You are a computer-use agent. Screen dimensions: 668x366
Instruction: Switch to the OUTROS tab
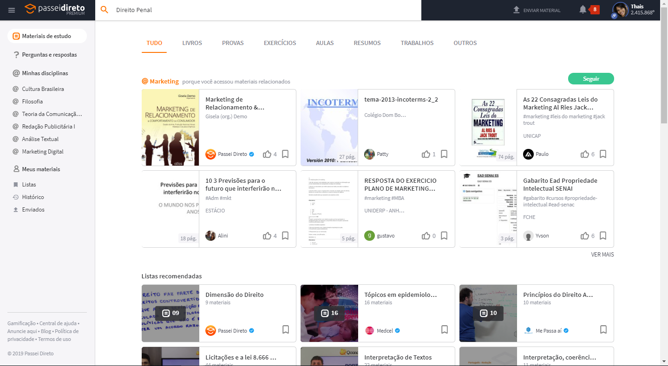coord(465,43)
